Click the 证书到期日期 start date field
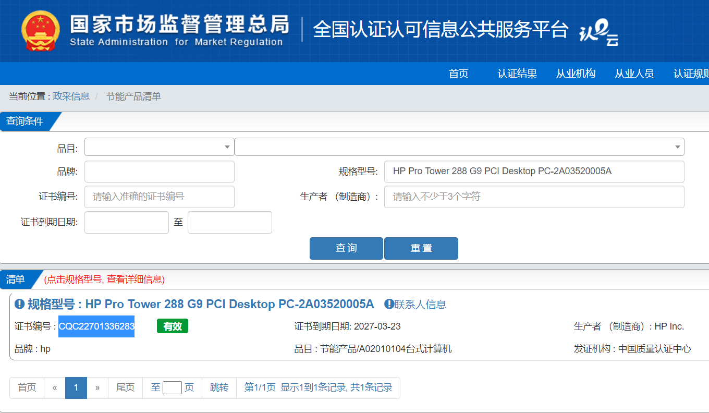This screenshot has width=709, height=413. [127, 222]
